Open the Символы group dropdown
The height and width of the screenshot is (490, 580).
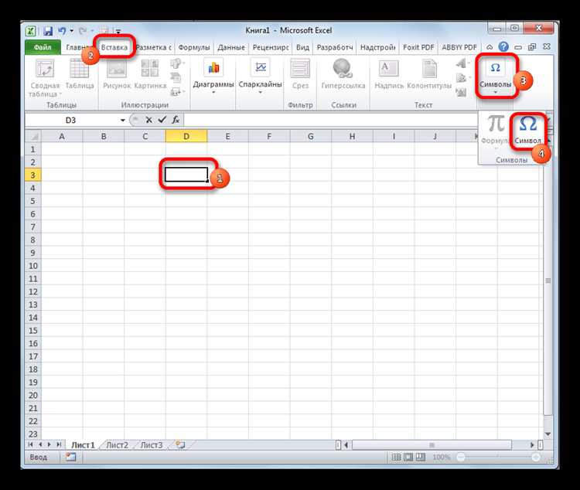(x=495, y=77)
